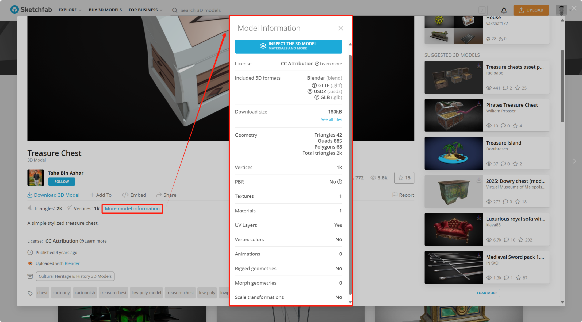
Task: Open the user avatar account menu
Action: 561,10
